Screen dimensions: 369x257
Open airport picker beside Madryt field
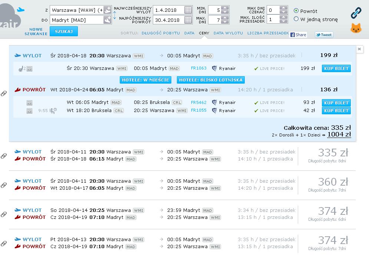(x=107, y=20)
